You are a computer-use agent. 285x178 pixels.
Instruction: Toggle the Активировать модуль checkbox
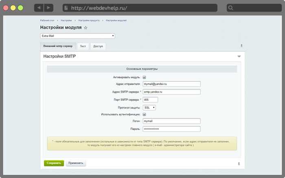144,77
